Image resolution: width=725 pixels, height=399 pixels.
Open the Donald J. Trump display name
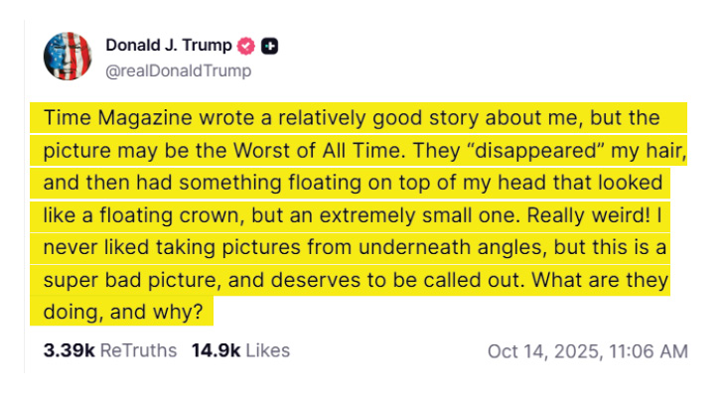click(x=168, y=46)
